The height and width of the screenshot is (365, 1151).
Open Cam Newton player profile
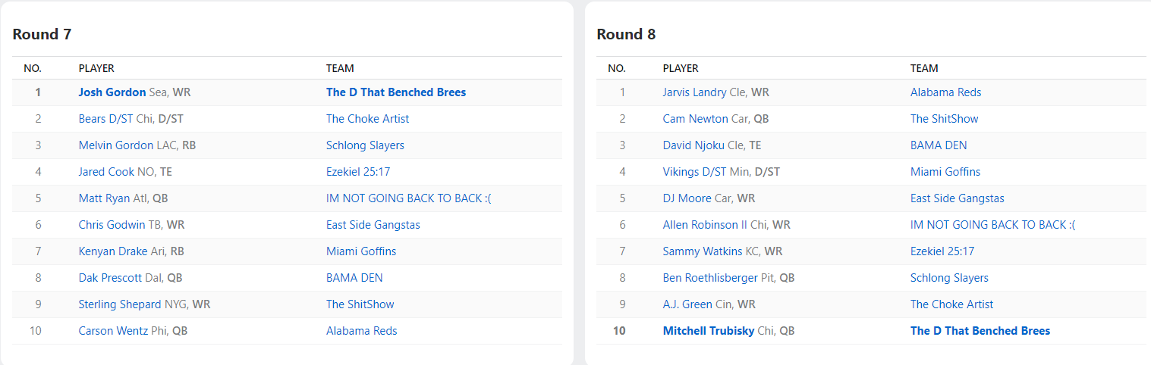695,119
